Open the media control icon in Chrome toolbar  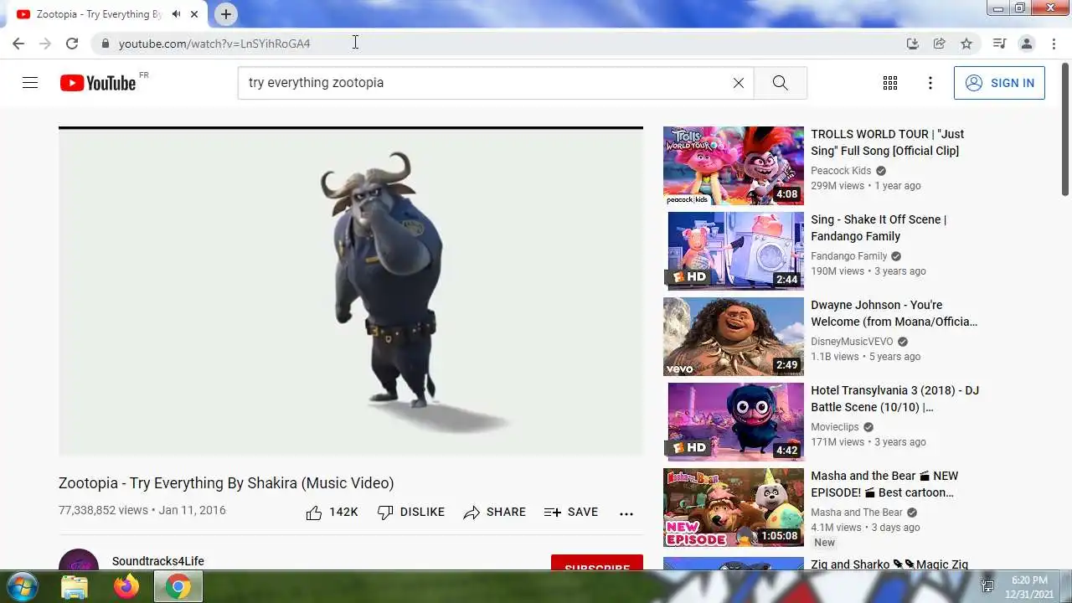[999, 44]
